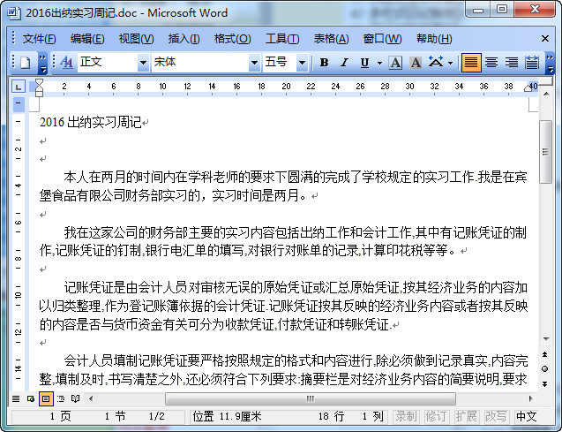Toggle 扩展 extend selection in status bar
This screenshot has height=432, width=562.
(x=467, y=416)
